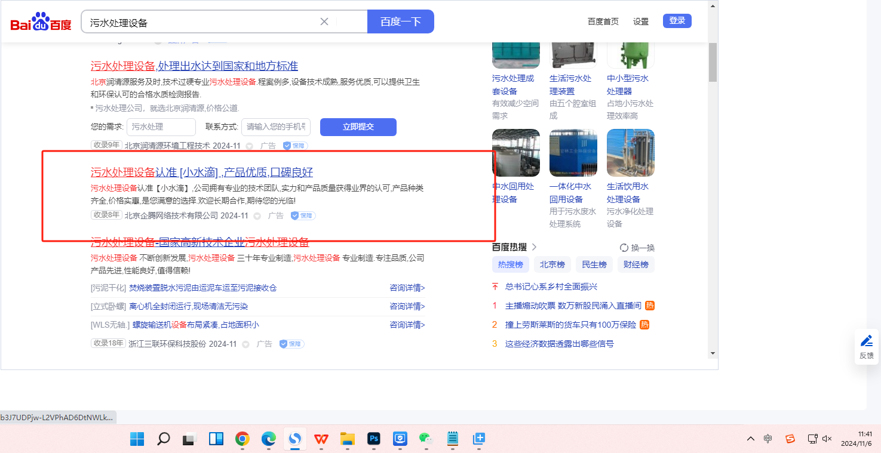Click the 联系方式 phone number input field
This screenshot has height=453, width=881.
[275, 127]
